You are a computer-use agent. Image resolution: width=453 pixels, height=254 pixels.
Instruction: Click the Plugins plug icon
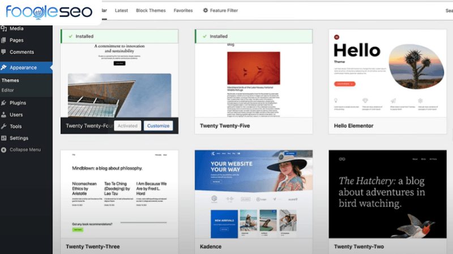(x=3, y=103)
